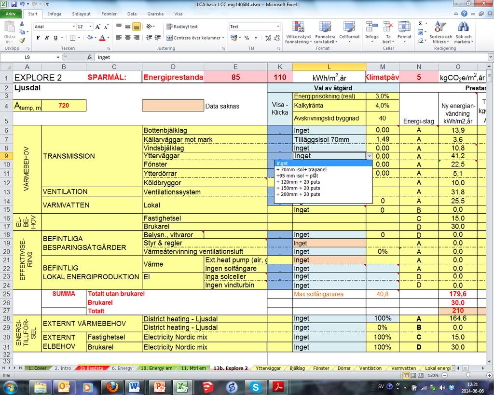
Task: Open the Ytterväggar sheet tab
Action: click(x=268, y=368)
